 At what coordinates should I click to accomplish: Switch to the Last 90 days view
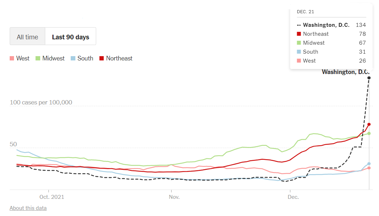70,36
